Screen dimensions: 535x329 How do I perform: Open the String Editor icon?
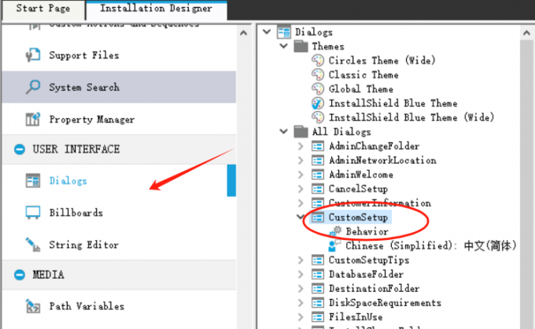[x=33, y=245]
